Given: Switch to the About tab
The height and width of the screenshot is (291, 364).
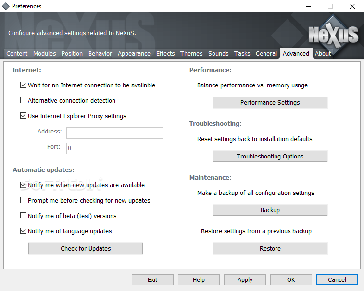Looking at the screenshot, I should coord(323,54).
